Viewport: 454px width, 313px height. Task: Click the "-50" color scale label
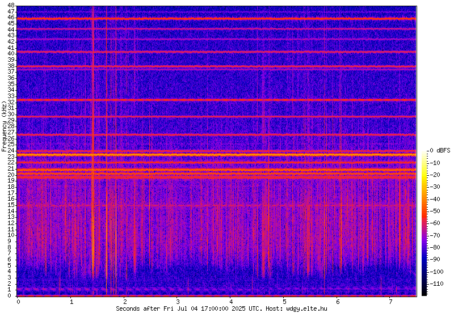click(x=435, y=211)
